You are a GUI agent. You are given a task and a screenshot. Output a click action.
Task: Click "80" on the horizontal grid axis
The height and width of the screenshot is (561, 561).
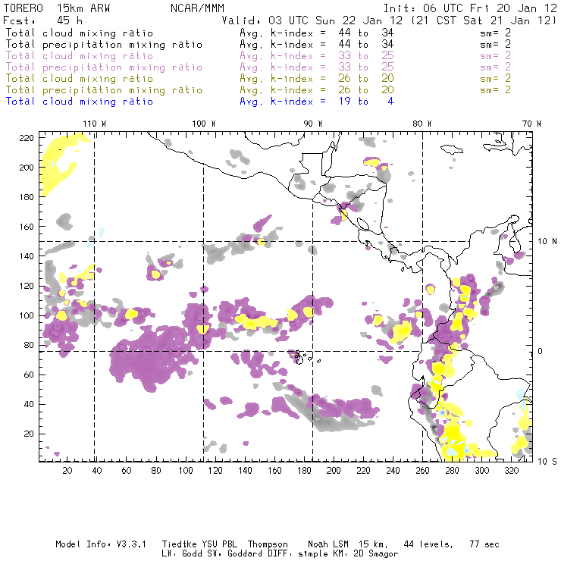point(156,471)
